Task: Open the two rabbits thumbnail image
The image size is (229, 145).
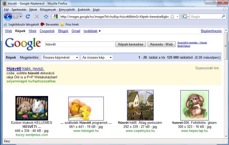Action: (32, 108)
